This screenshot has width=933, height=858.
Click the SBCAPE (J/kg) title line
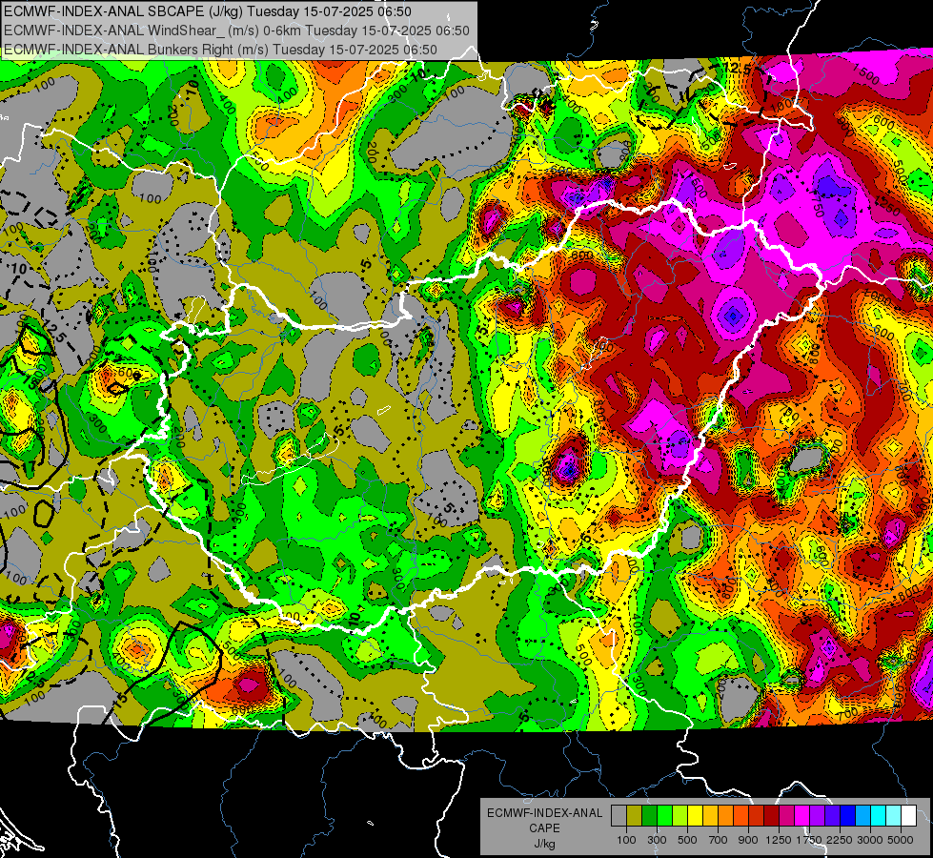pyautogui.click(x=207, y=11)
